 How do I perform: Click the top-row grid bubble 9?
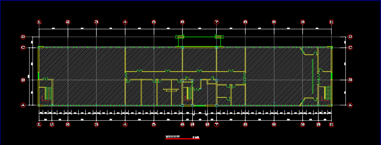274,22
